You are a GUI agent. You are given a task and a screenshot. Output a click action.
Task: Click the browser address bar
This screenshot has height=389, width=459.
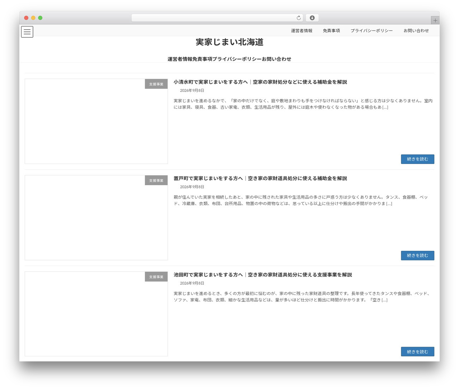(217, 18)
